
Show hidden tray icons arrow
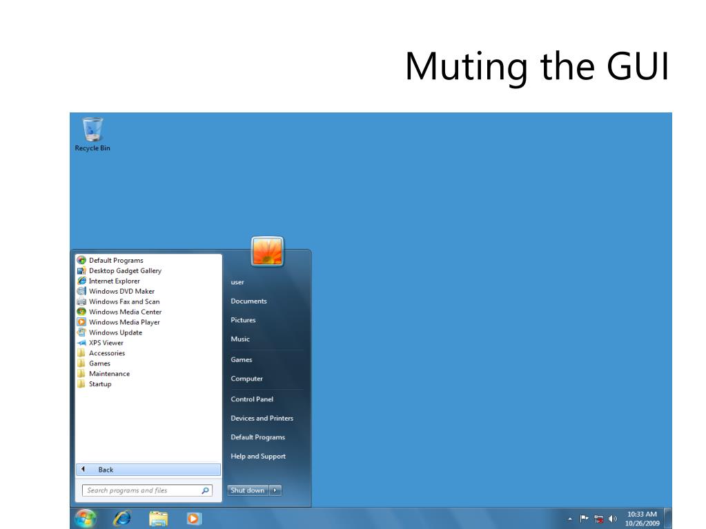pyautogui.click(x=570, y=519)
